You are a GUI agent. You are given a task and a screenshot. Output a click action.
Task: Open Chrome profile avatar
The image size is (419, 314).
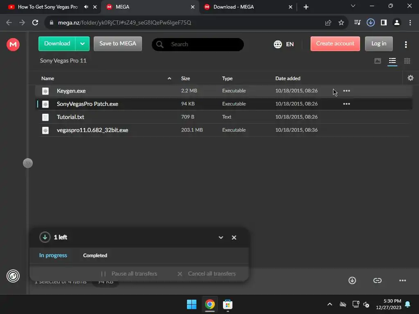(397, 23)
